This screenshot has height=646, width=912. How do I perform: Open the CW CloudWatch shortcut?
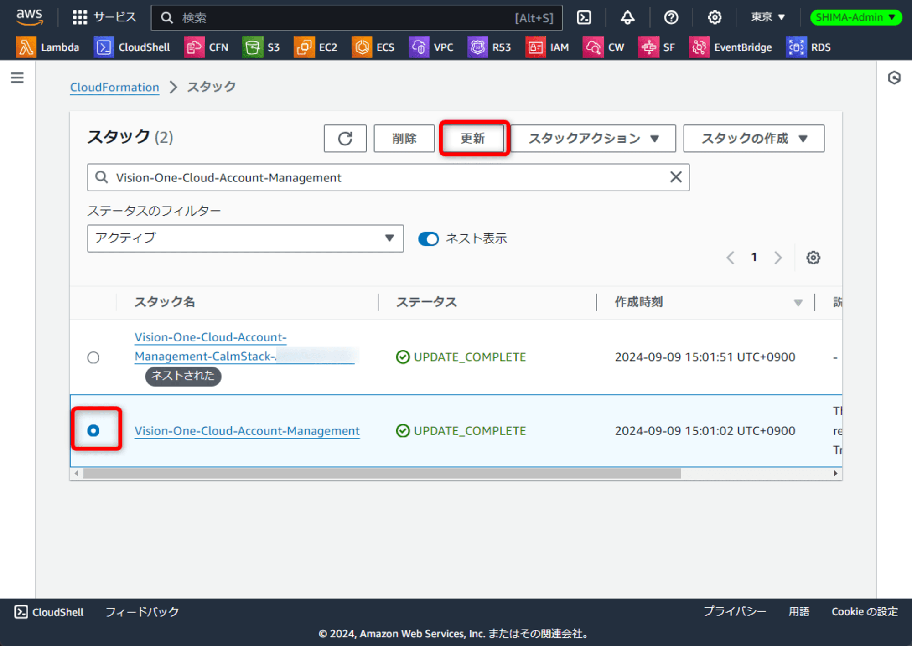pyautogui.click(x=603, y=47)
